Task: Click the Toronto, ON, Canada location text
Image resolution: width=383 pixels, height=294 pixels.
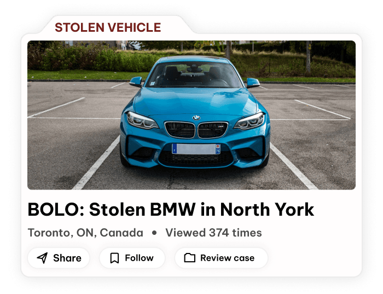Action: click(x=85, y=233)
